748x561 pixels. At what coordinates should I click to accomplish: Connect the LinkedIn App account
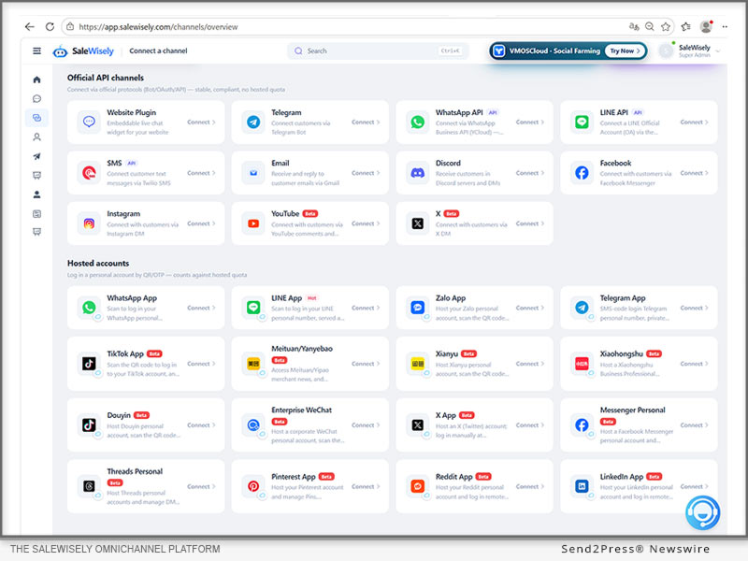click(694, 486)
